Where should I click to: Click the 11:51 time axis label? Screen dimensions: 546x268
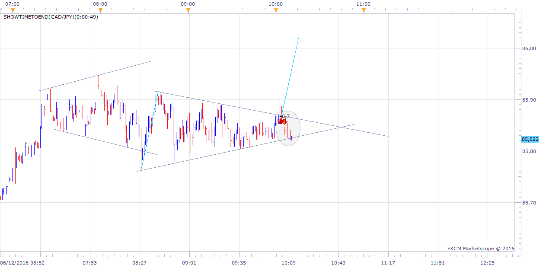pyautogui.click(x=438, y=262)
